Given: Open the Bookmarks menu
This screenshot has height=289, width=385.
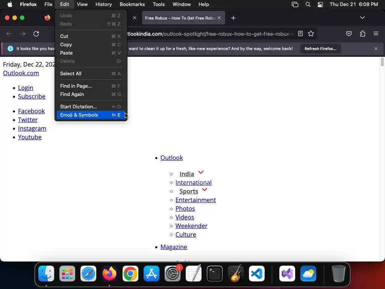Looking at the screenshot, I should click(132, 5).
